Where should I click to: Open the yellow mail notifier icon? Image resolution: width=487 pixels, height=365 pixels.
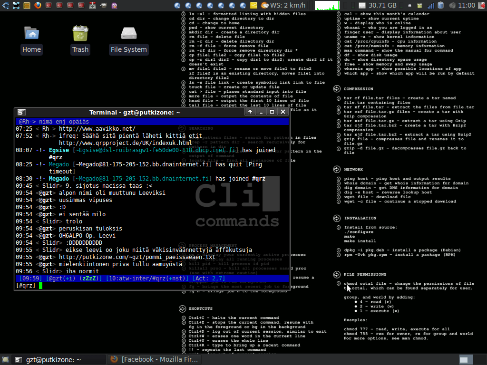pyautogui.click(x=254, y=5)
